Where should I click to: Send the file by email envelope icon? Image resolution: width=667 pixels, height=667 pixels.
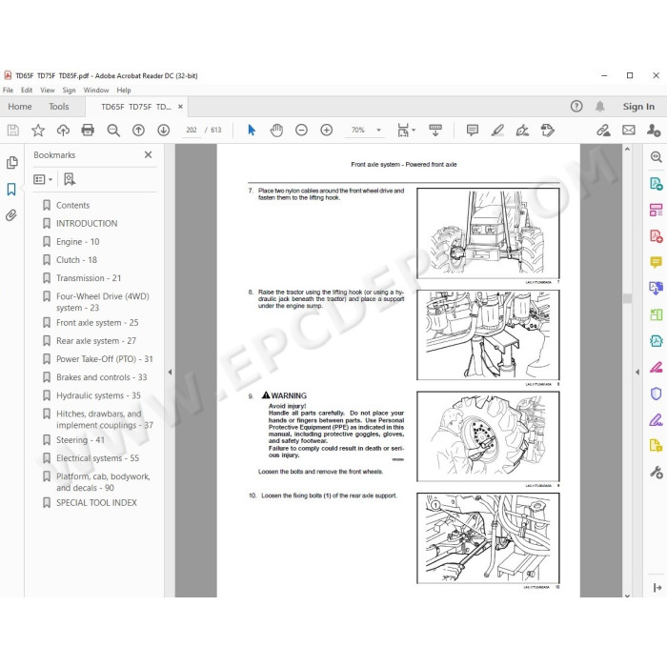628,131
